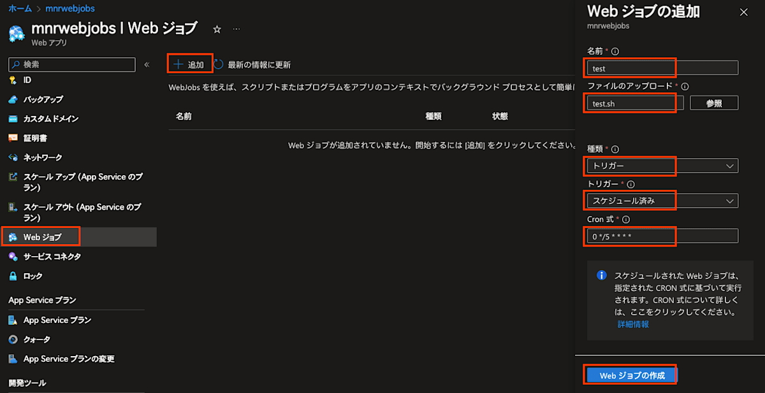Click the favorite star icon next to title
The height and width of the screenshot is (393, 765).
click(x=217, y=29)
